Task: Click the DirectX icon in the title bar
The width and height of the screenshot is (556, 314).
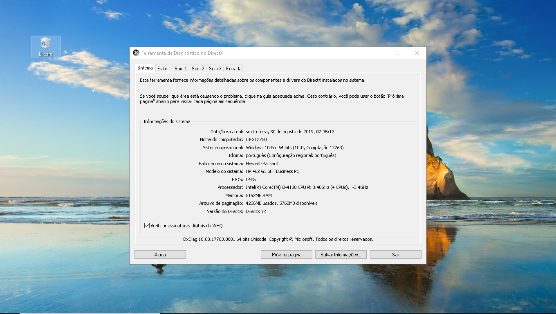Action: coord(136,53)
